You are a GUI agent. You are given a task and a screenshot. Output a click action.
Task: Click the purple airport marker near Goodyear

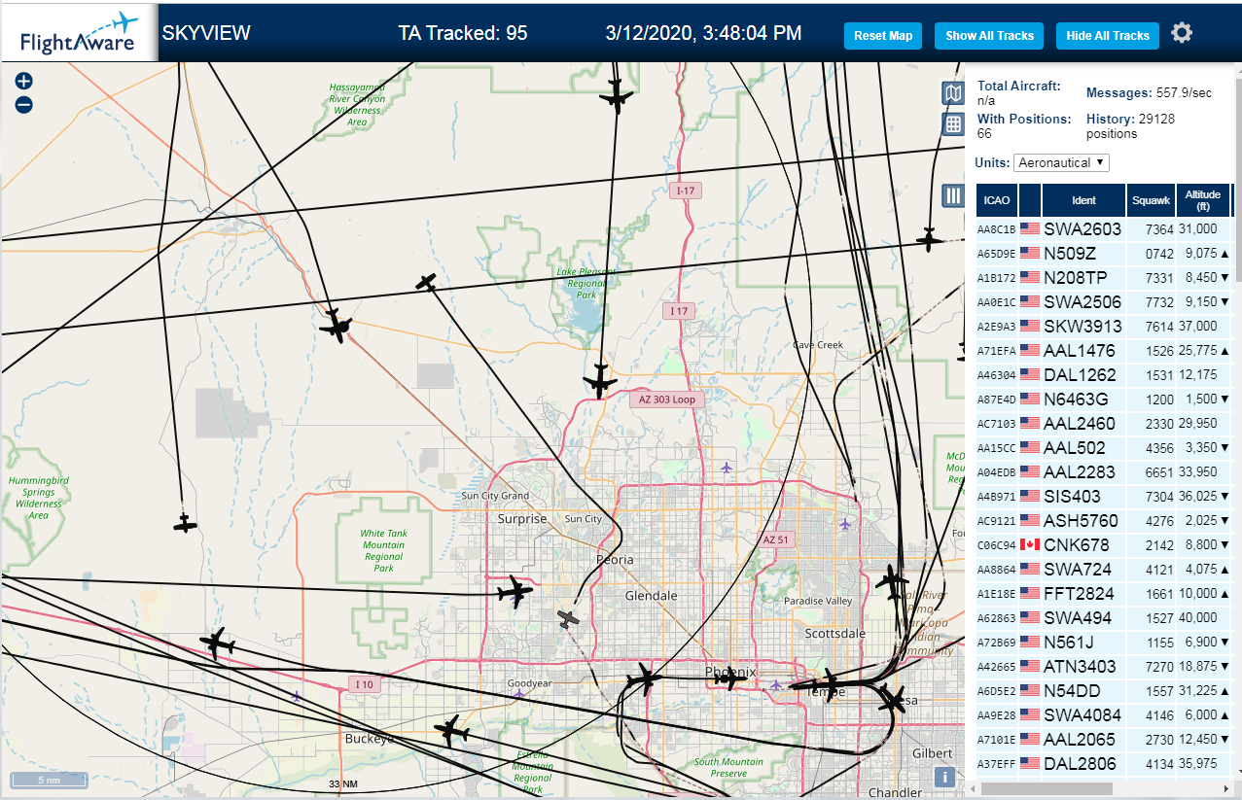tap(519, 694)
